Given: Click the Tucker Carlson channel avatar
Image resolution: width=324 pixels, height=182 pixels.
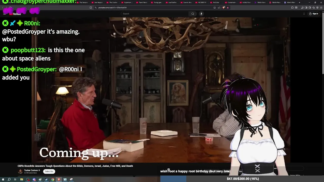Looking at the screenshot, I should pos(20,171).
